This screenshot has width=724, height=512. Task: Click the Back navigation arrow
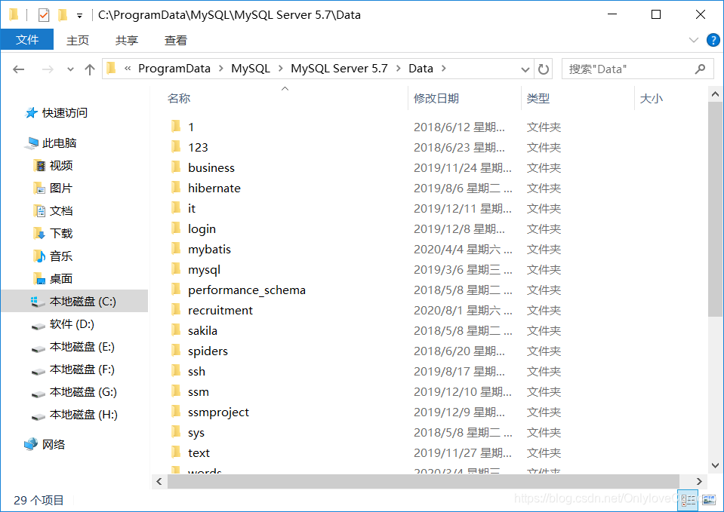coord(18,69)
